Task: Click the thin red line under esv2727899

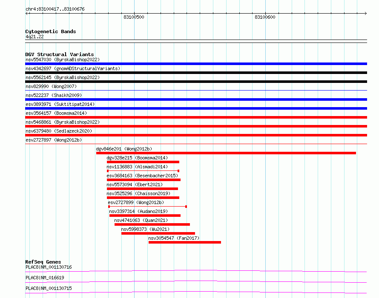Action: pyautogui.click(x=147, y=207)
